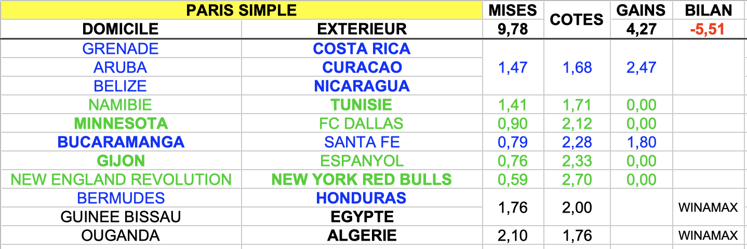This screenshot has height=249, width=747.
Task: Select the MINNESOTA cell
Action: click(121, 123)
